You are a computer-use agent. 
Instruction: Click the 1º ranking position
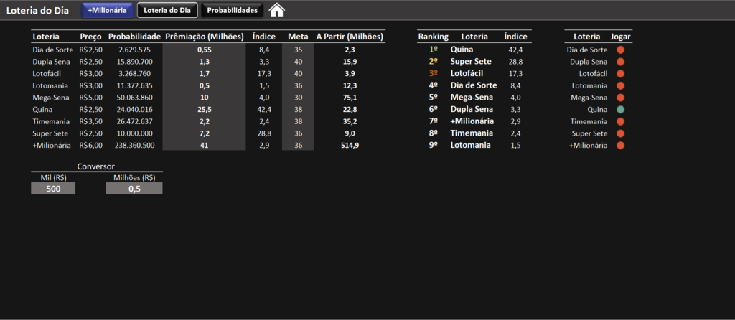click(433, 50)
